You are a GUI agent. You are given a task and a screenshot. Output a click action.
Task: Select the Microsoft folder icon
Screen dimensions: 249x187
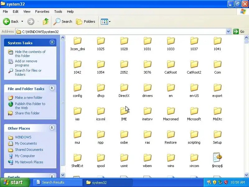194,111
